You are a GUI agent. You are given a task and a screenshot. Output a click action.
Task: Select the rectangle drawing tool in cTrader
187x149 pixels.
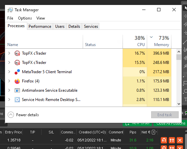coord(185,83)
